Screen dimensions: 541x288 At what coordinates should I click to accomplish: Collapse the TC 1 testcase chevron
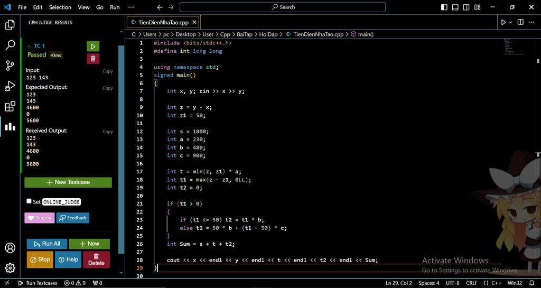pyautogui.click(x=30, y=47)
